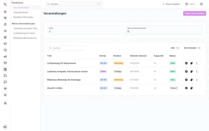Open three-dot menu for Möbelbau-Workshop row
Screen dimensions: 209x131
tap(197, 80)
